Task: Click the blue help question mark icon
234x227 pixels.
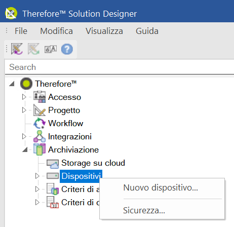Action: [x=67, y=49]
